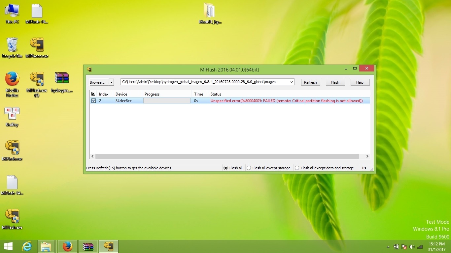This screenshot has width=451, height=253.
Task: Click the index value "2" in device row
Action: [100, 101]
